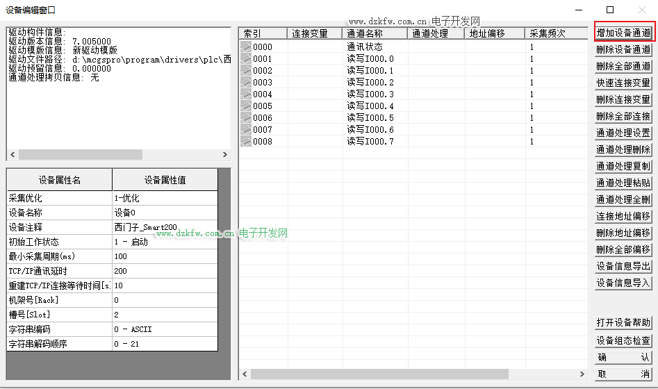Select the row icon of index 0005
The image size is (658, 389).
pyautogui.click(x=245, y=106)
